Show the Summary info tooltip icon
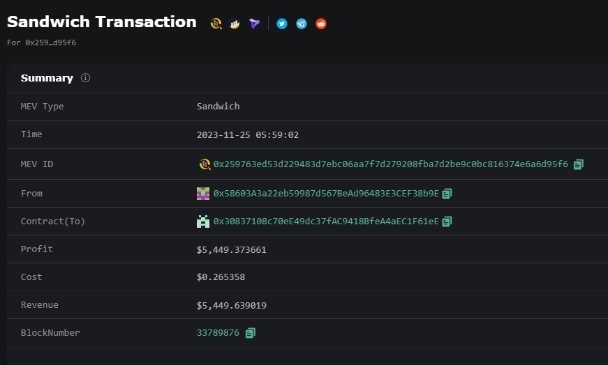 tap(86, 78)
